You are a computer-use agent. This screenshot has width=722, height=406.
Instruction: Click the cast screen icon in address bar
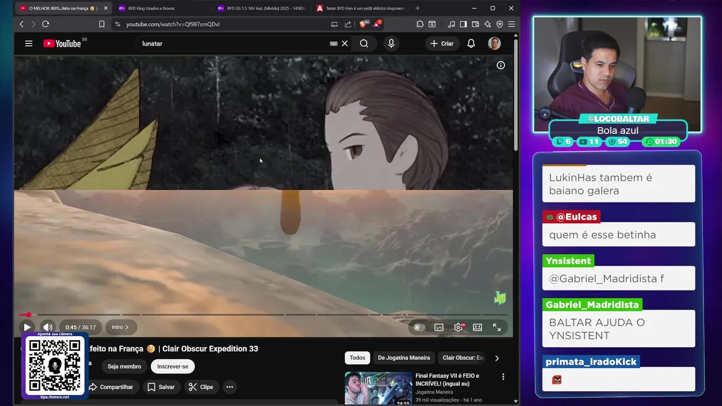pos(334,24)
